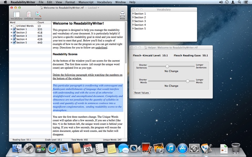The width and height of the screenshot is (252, 157).
Task: Click the sentence length slider knob
Action: [x=167, y=66]
